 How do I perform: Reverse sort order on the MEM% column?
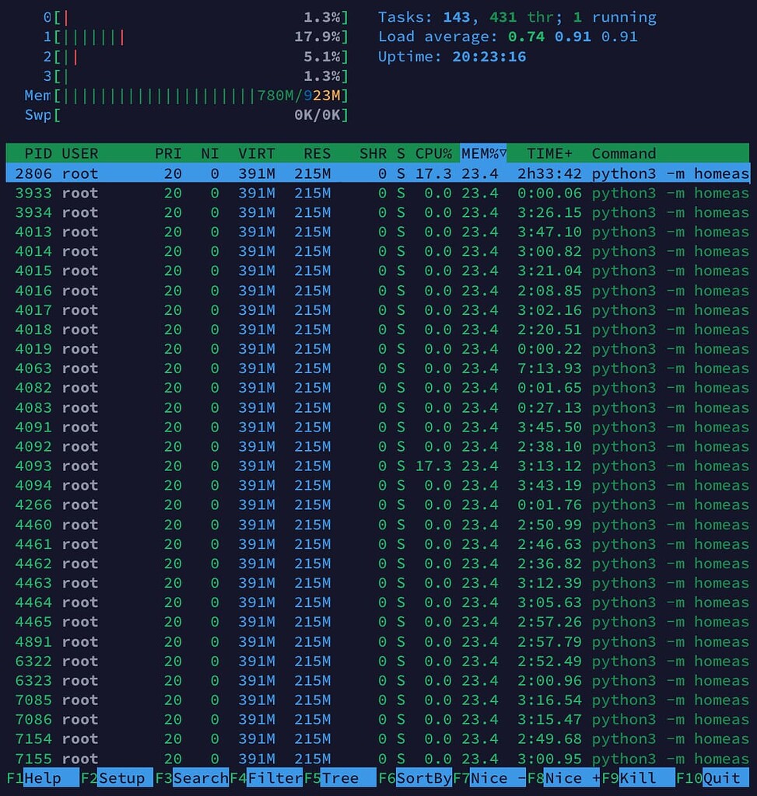(480, 153)
